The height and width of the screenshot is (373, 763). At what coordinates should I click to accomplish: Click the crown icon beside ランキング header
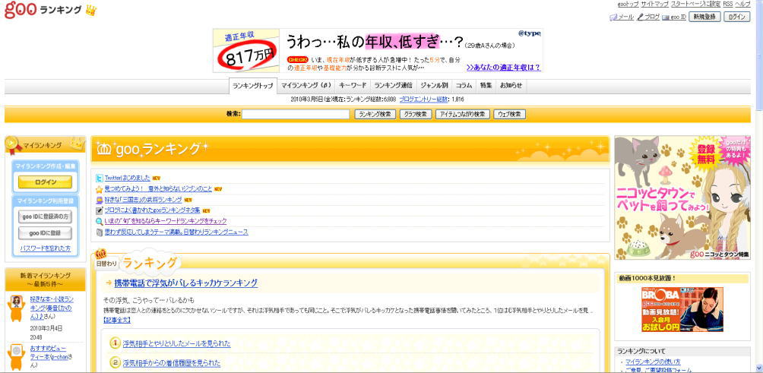[x=91, y=10]
